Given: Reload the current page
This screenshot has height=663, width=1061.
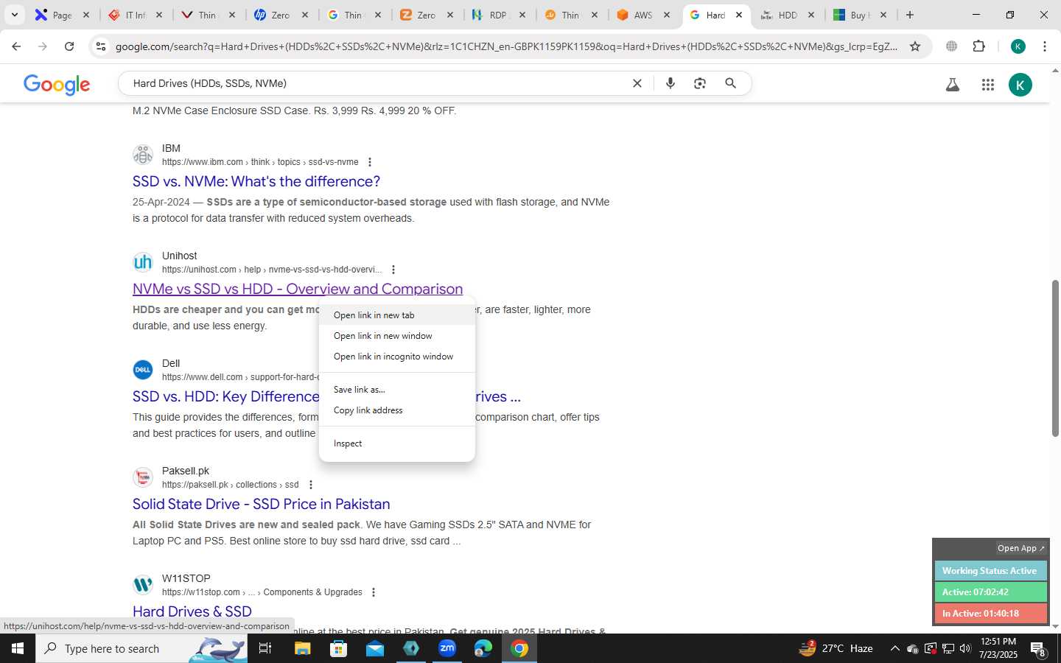Looking at the screenshot, I should coord(69,46).
